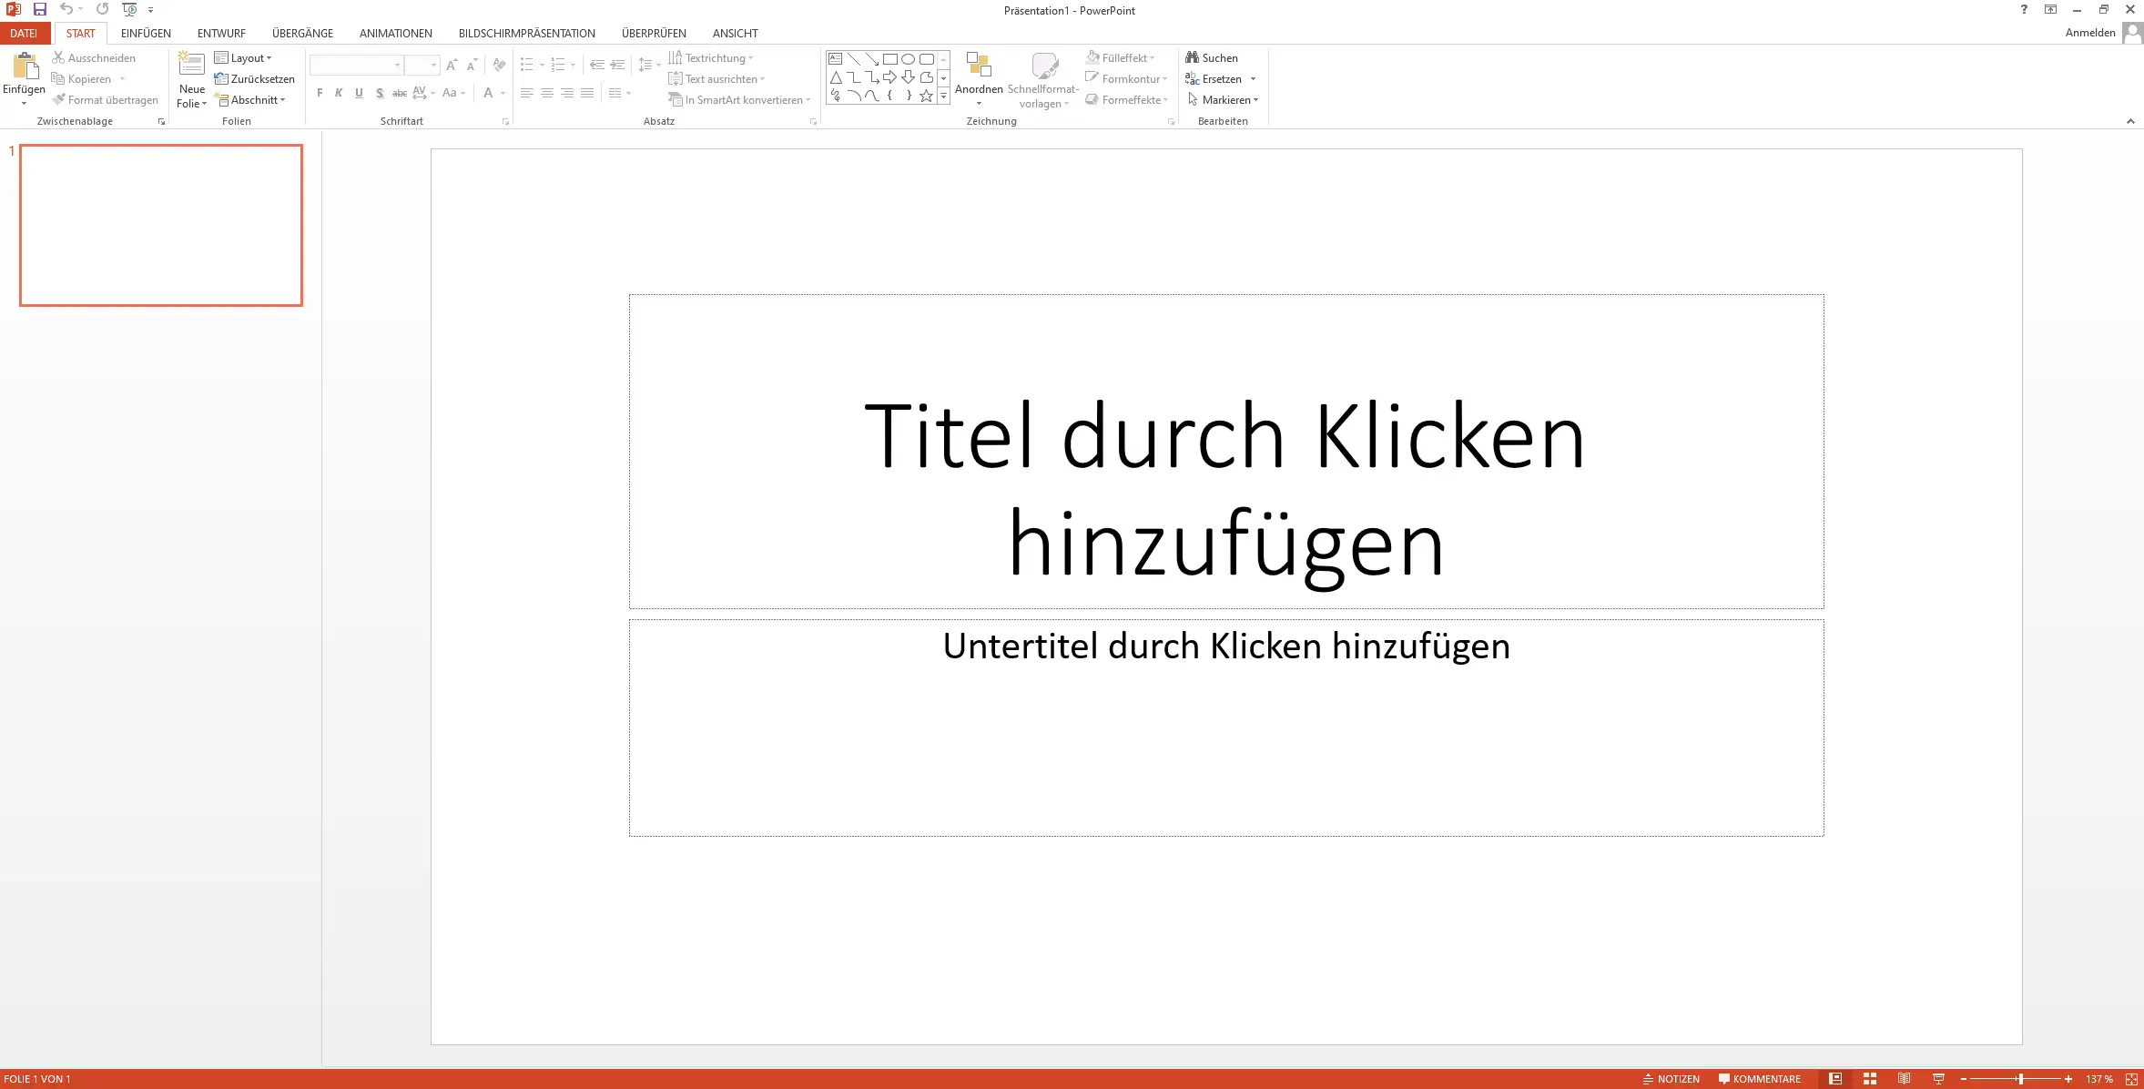This screenshot has height=1089, width=2144.
Task: Switch to slide sorter view icon
Action: pyautogui.click(x=1870, y=1079)
